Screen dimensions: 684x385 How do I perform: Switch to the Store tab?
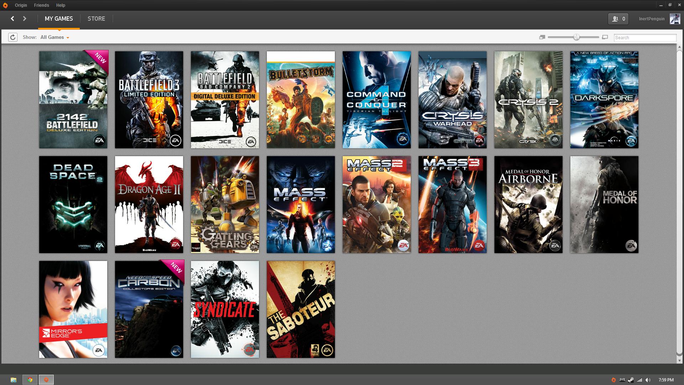click(x=96, y=19)
